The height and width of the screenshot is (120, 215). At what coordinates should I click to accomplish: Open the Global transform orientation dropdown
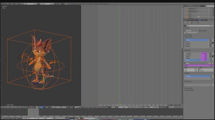coord(47,107)
